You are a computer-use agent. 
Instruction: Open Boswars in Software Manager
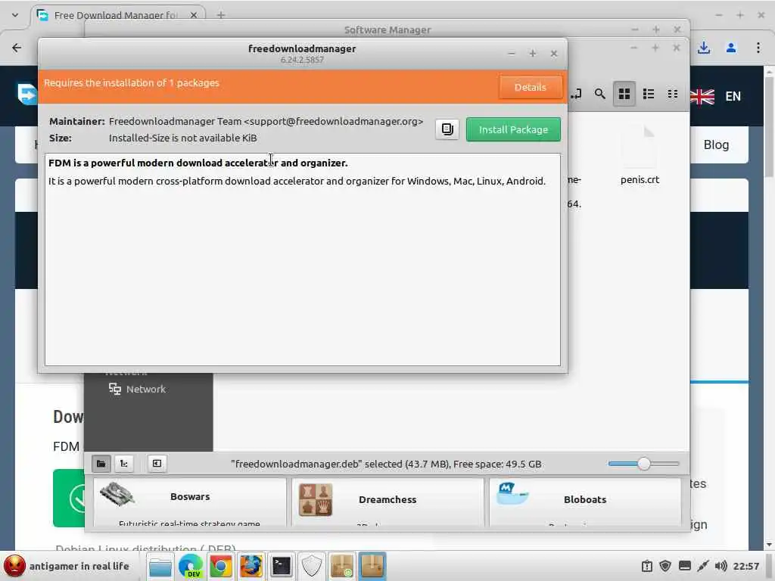[189, 502]
